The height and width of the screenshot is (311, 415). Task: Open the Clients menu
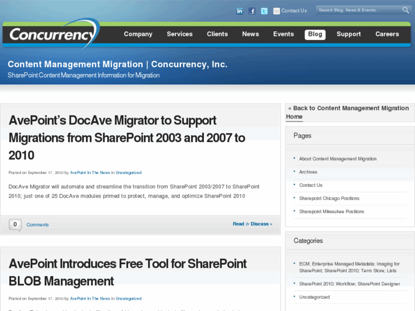point(217,34)
